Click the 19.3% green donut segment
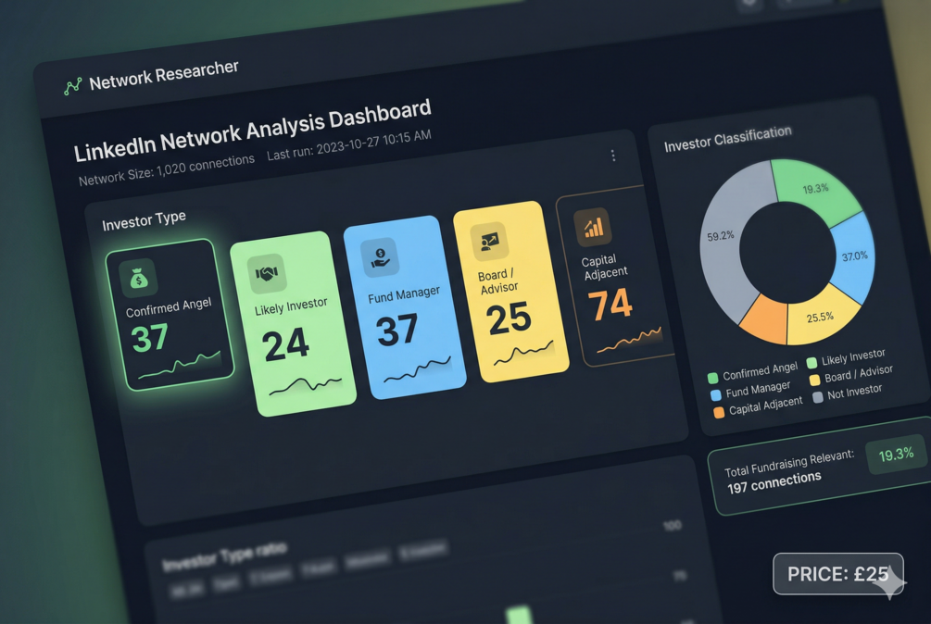 coord(817,189)
